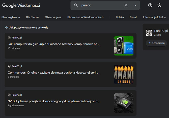Clear the purepc search query
The height and width of the screenshot is (118, 169).
point(126,5)
